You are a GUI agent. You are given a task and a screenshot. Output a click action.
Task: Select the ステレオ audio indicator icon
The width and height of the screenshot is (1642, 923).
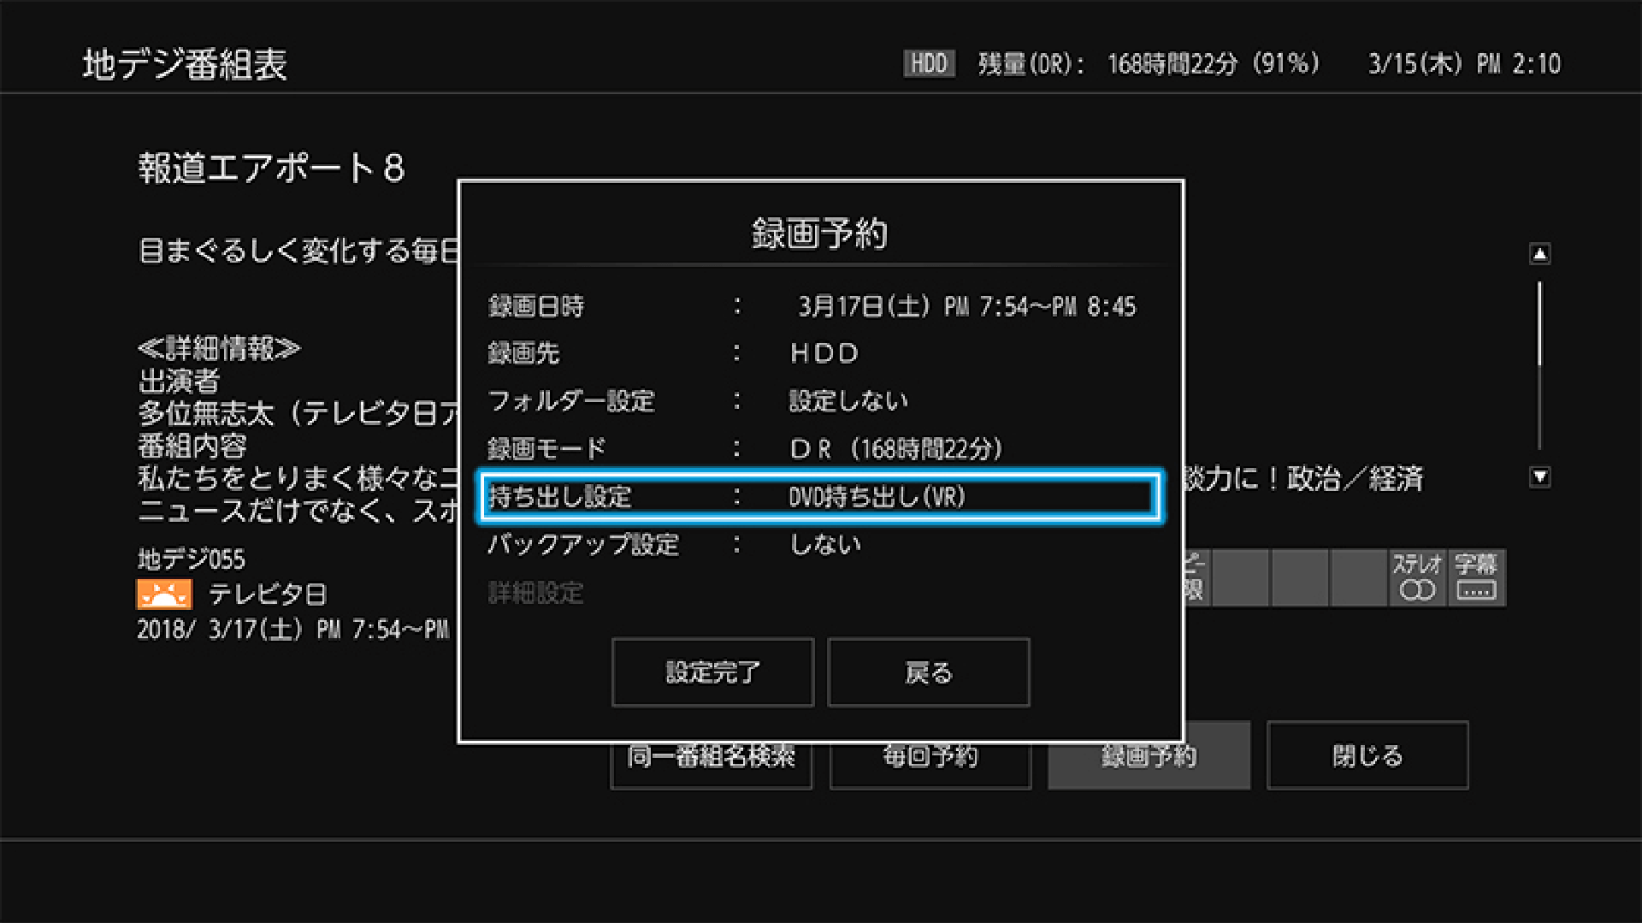coord(1416,577)
